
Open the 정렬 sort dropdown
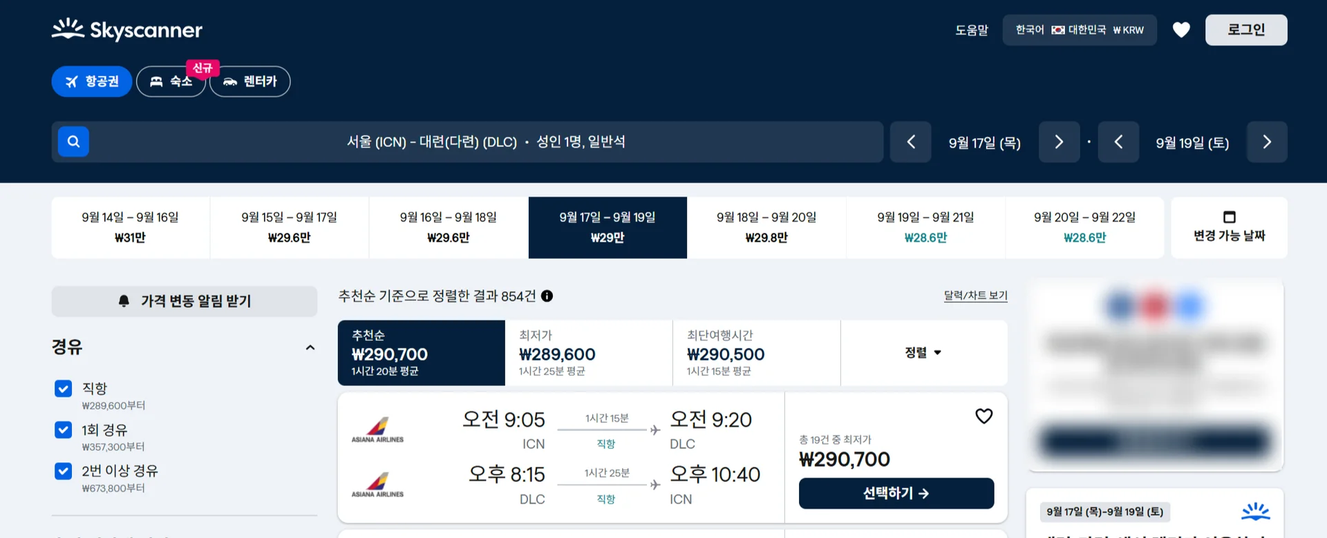pyautogui.click(x=923, y=352)
